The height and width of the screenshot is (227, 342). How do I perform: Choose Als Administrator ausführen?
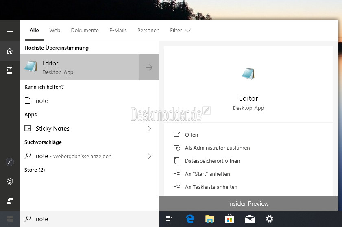tap(217, 148)
